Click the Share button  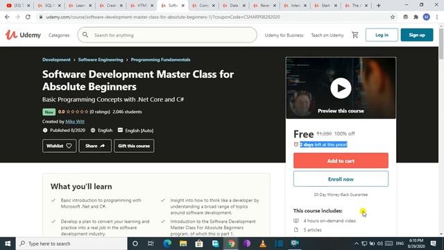tap(95, 146)
